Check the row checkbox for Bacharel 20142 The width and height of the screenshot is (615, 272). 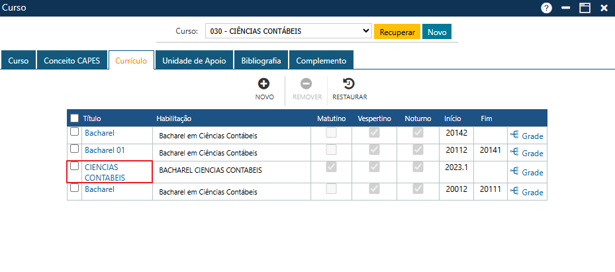pos(74,132)
